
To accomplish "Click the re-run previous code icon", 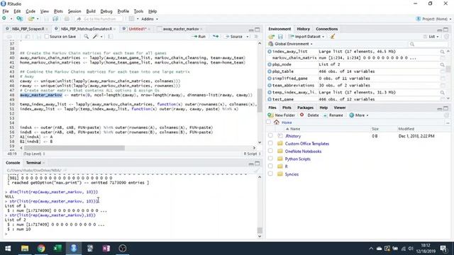I will pos(216,36).
